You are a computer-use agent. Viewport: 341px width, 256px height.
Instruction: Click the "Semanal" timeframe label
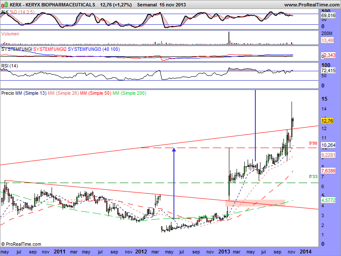pos(147,5)
